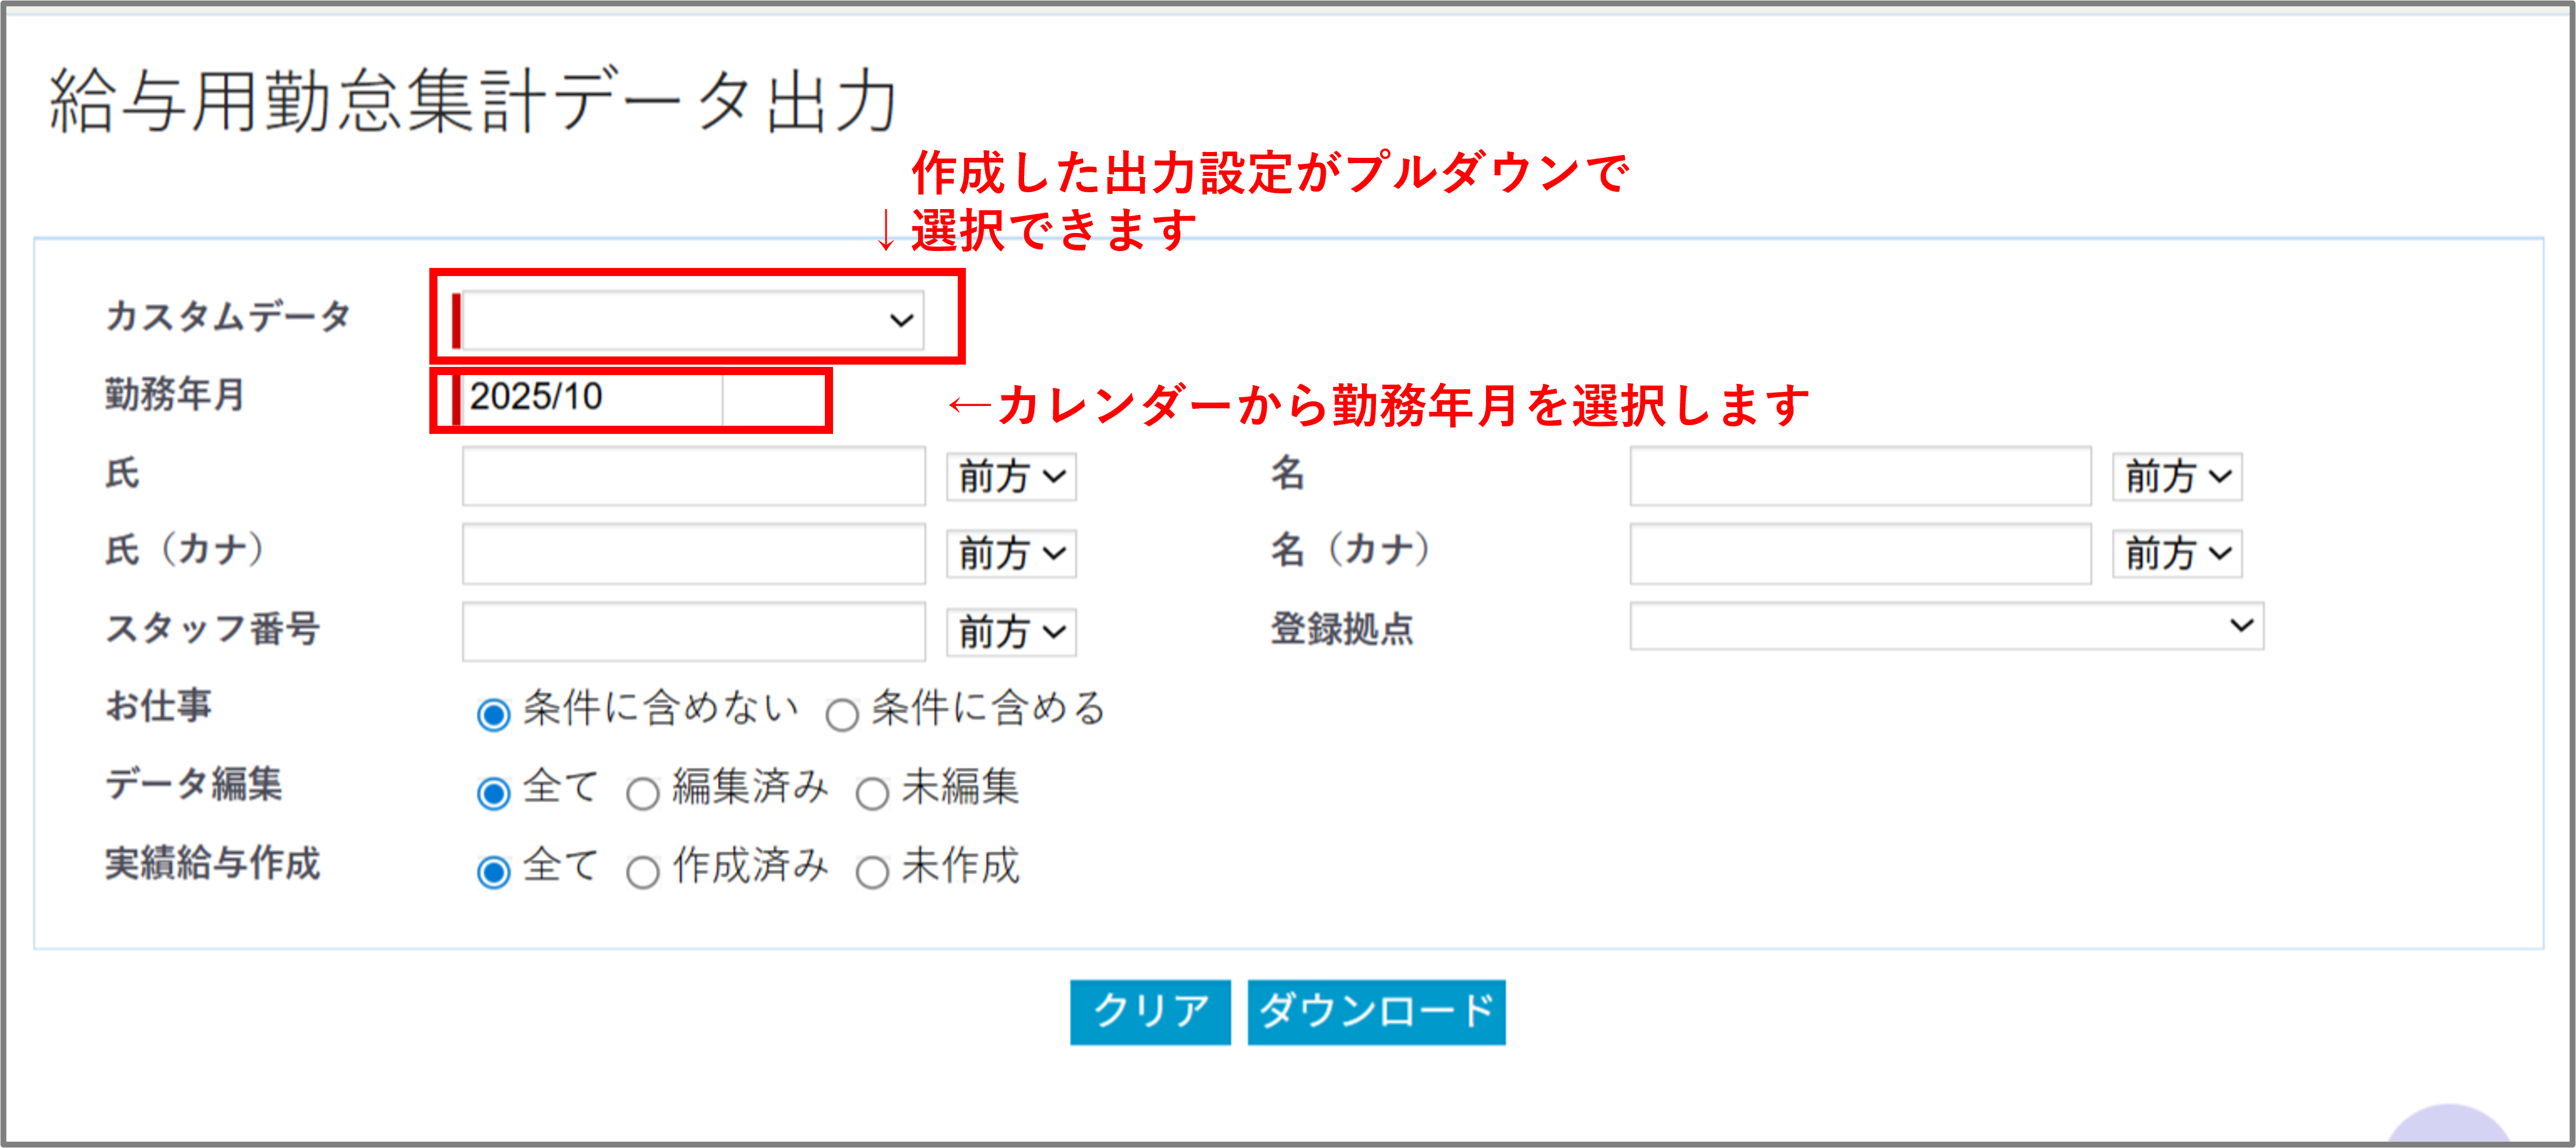Select 実績給与作成 option 未作成
Viewport: 2576px width, 1148px height.
point(872,872)
